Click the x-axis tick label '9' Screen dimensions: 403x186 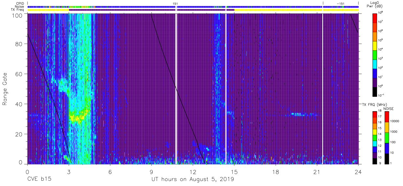[x=151, y=172]
